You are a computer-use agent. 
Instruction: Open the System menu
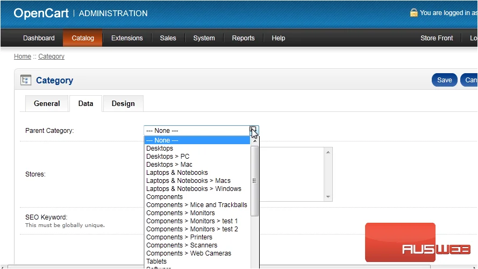click(x=204, y=38)
